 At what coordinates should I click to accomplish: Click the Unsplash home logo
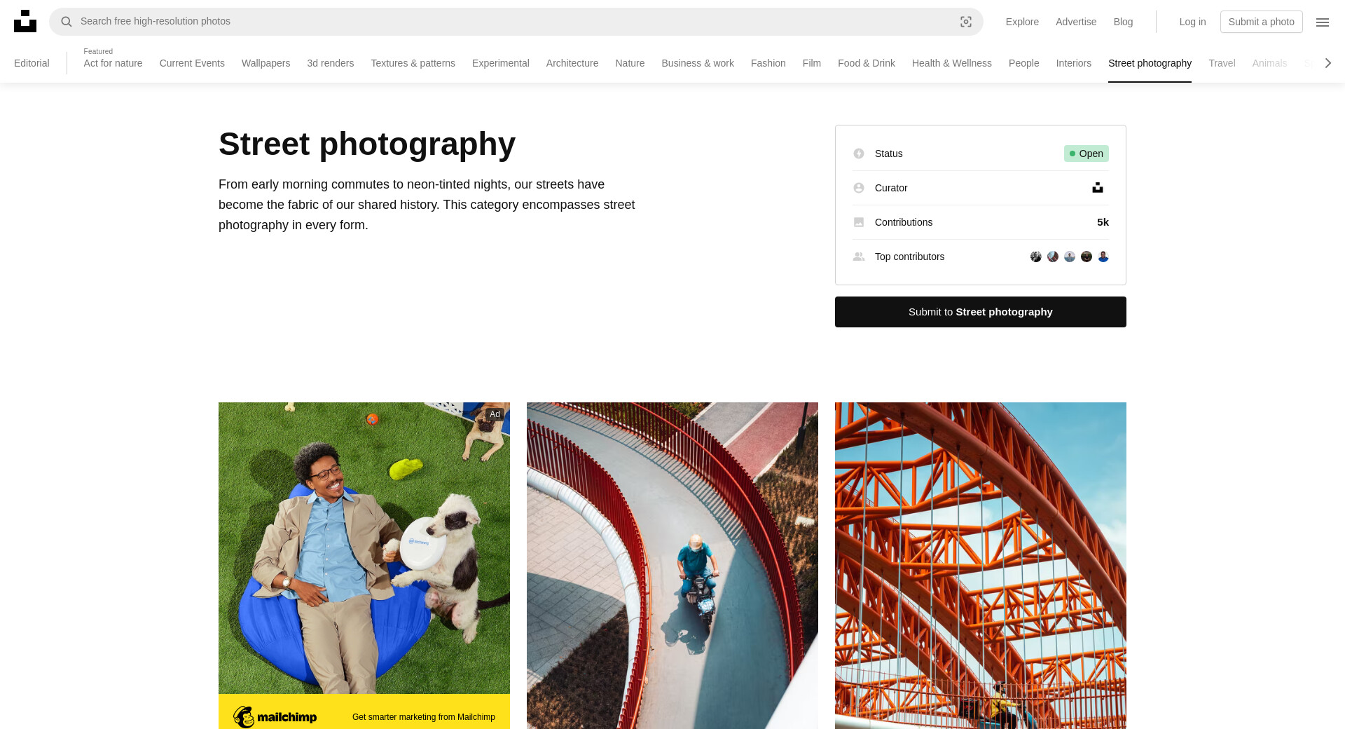25,21
